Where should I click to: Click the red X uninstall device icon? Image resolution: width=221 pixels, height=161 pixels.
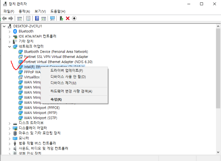[x=68, y=18]
